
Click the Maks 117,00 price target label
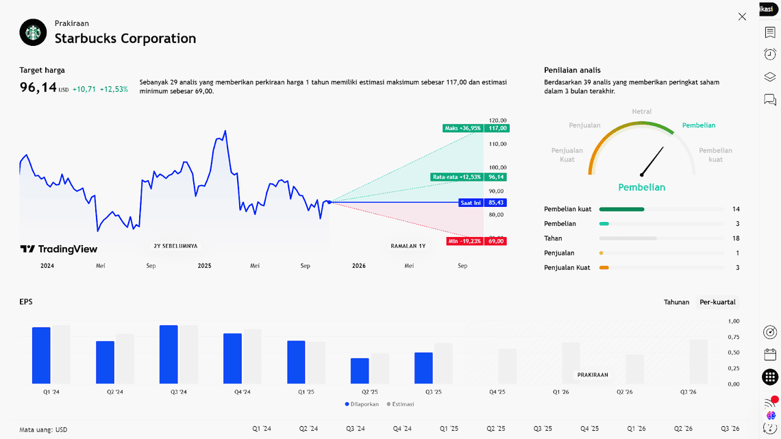[475, 128]
